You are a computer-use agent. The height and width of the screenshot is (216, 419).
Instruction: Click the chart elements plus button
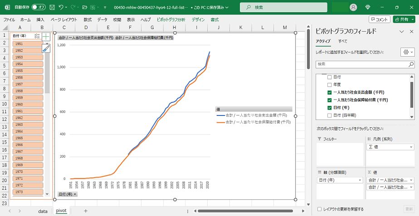pyautogui.click(x=46, y=36)
